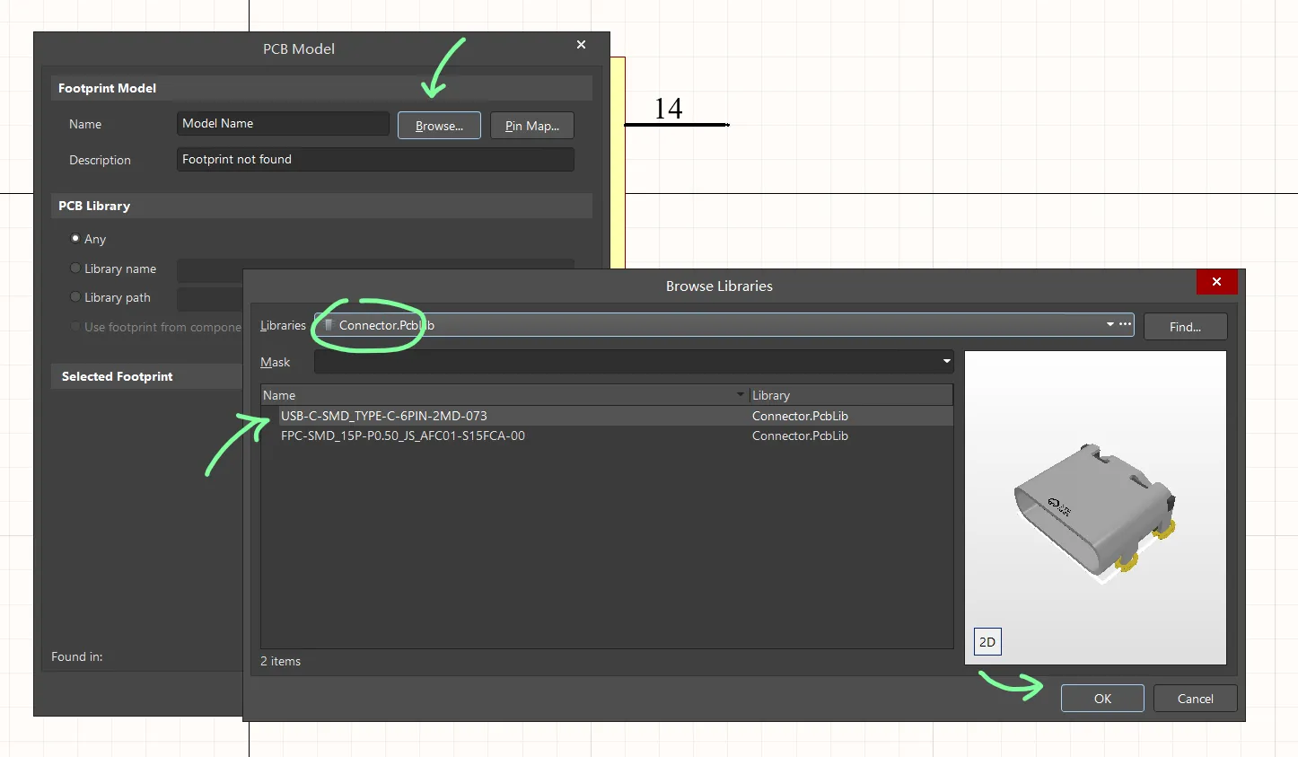Select the Library name radio option
Screen dimensions: 1298x757
[75, 268]
